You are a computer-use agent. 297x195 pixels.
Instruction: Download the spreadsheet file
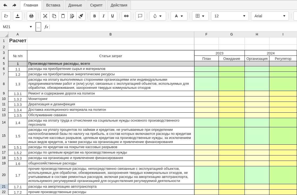[18, 16]
